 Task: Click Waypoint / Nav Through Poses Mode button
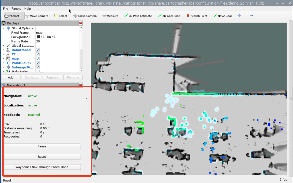(42, 167)
